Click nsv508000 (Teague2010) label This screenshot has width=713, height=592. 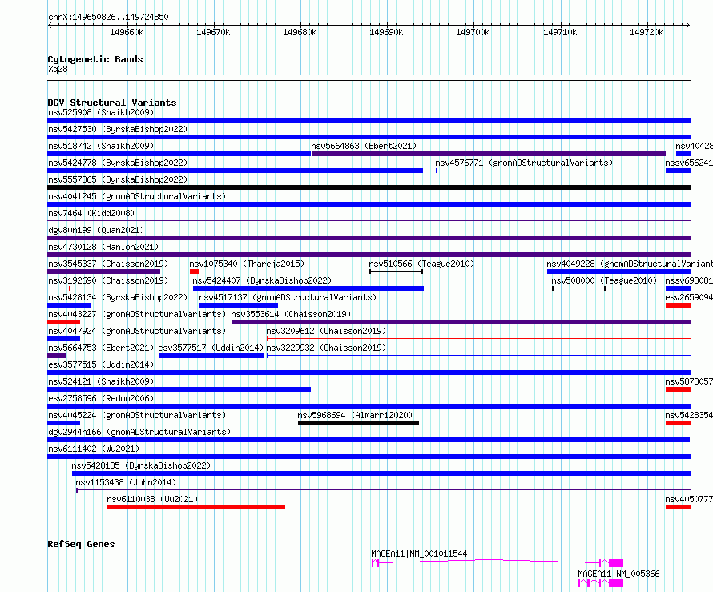tap(604, 280)
